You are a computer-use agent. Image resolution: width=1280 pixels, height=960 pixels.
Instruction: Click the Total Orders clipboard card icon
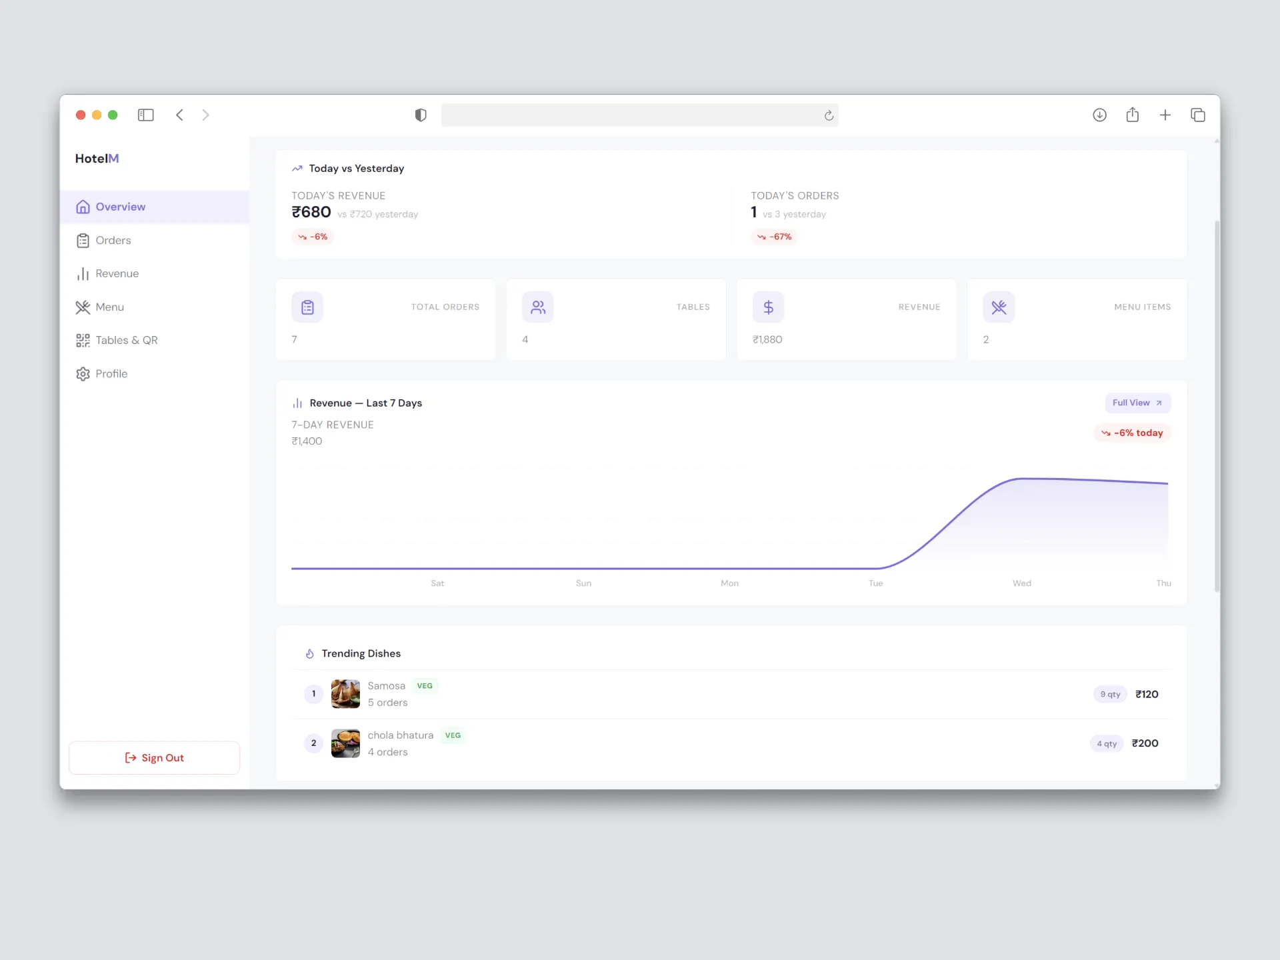307,307
